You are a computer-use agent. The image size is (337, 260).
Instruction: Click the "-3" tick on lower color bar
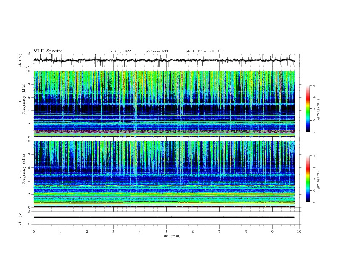point(314,156)
